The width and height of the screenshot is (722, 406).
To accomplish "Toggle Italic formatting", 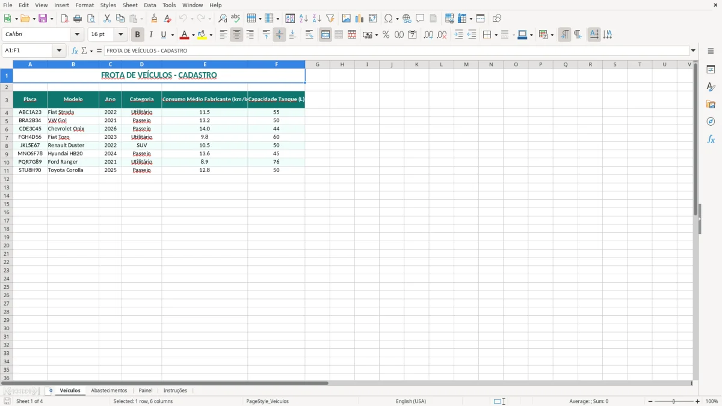I will point(151,35).
